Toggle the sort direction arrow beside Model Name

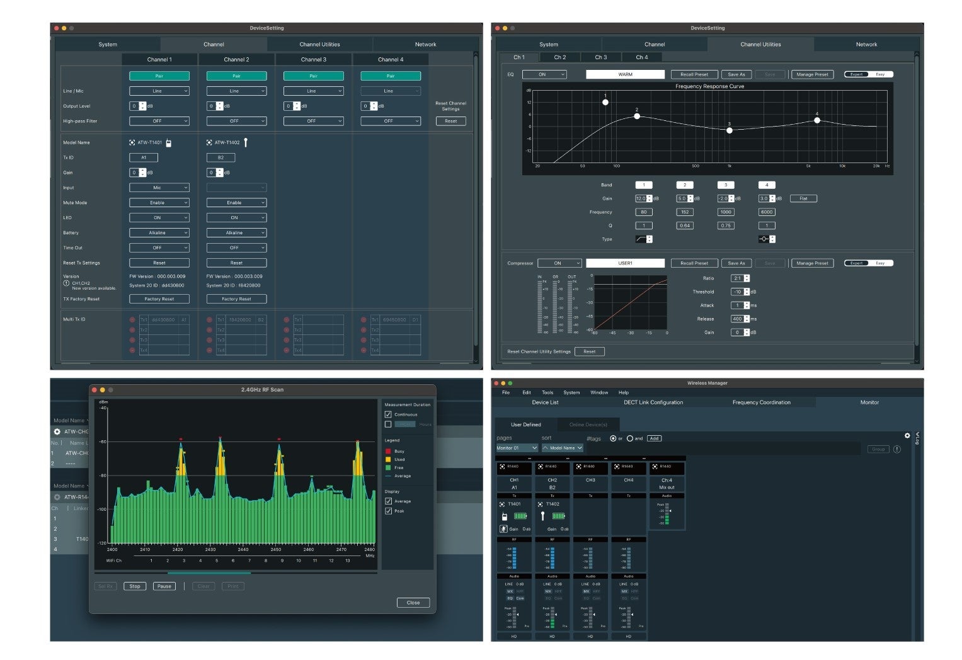coord(545,448)
